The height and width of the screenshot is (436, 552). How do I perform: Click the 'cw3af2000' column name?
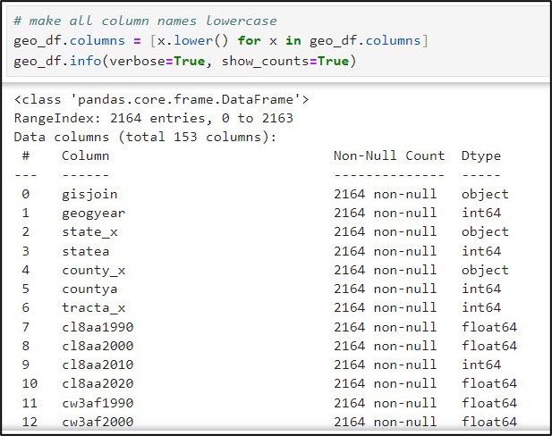click(98, 422)
